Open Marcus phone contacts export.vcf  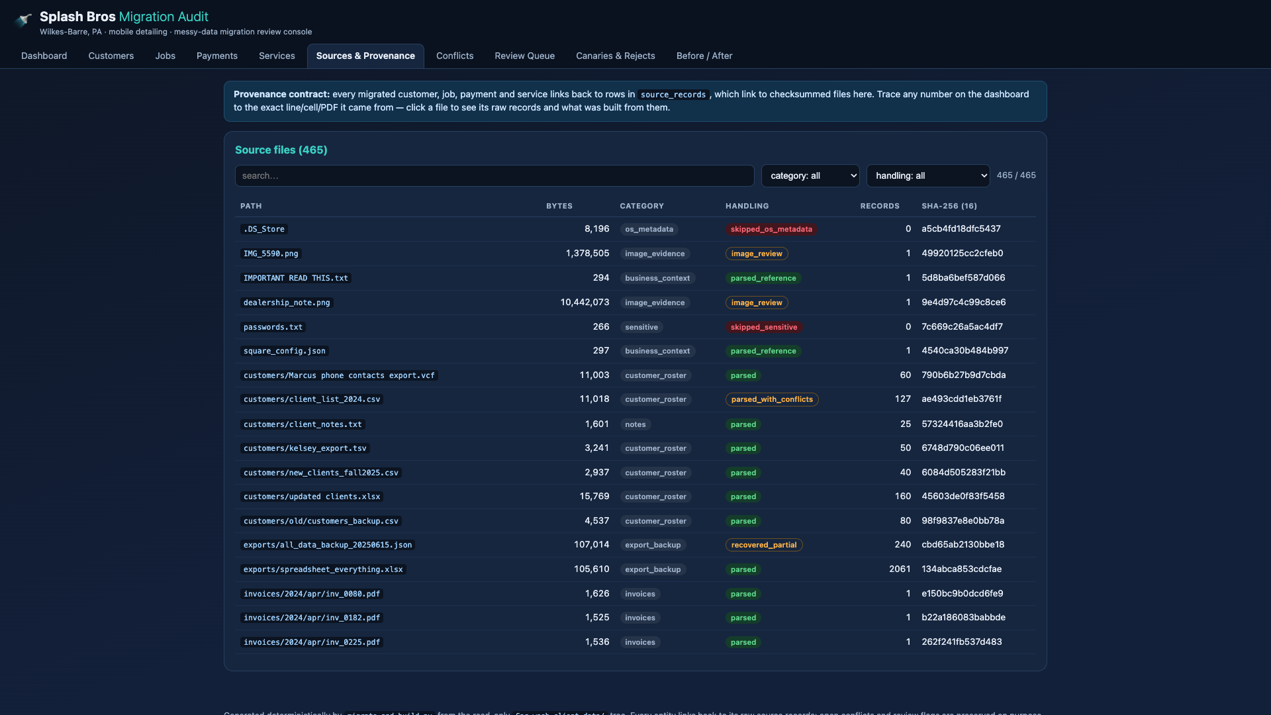(x=339, y=375)
